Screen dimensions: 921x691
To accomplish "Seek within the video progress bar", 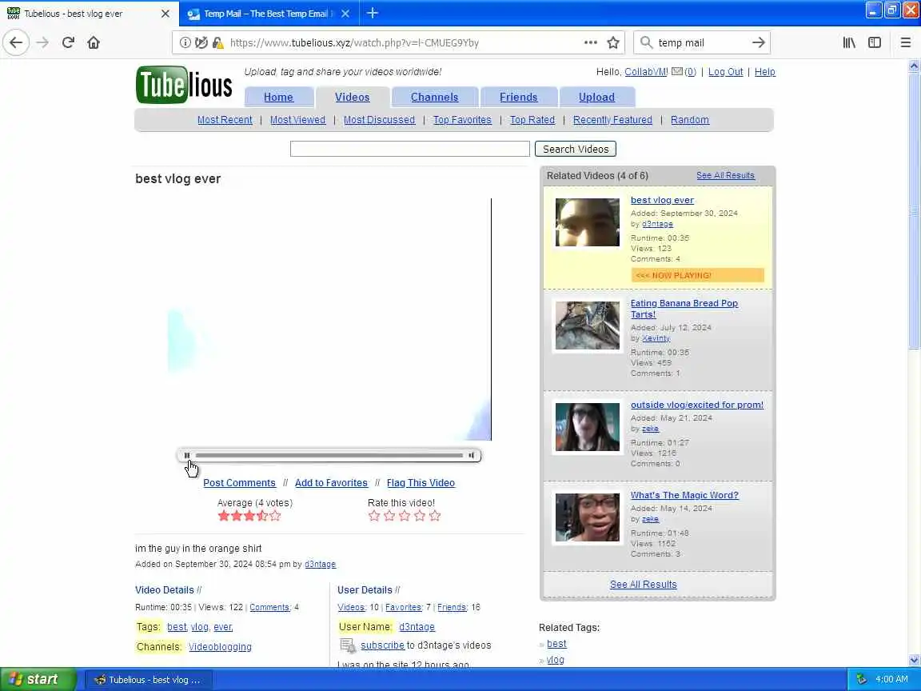I will click(x=329, y=455).
